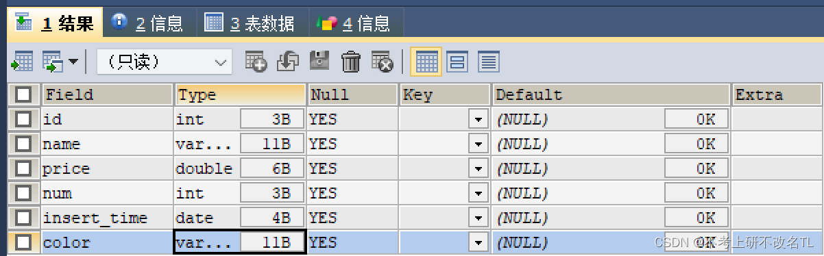Select the color field cell
This screenshot has height=256, width=824.
point(107,242)
